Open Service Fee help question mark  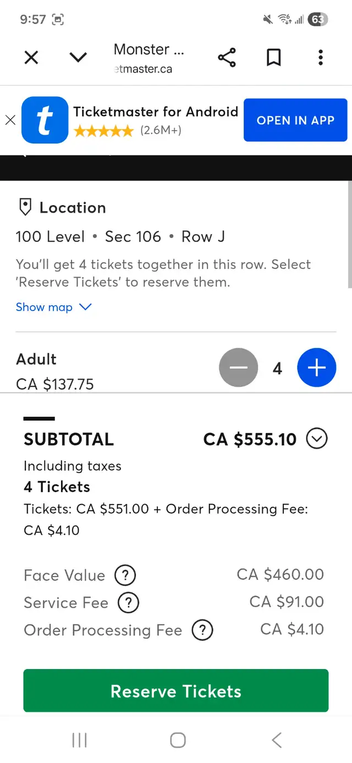pos(129,602)
